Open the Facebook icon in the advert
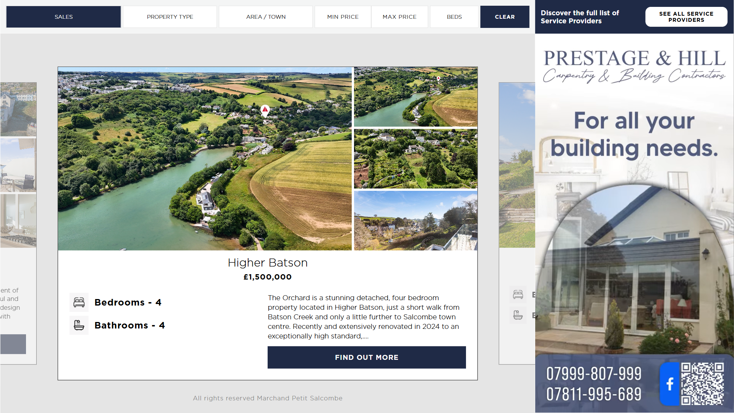 (x=669, y=384)
